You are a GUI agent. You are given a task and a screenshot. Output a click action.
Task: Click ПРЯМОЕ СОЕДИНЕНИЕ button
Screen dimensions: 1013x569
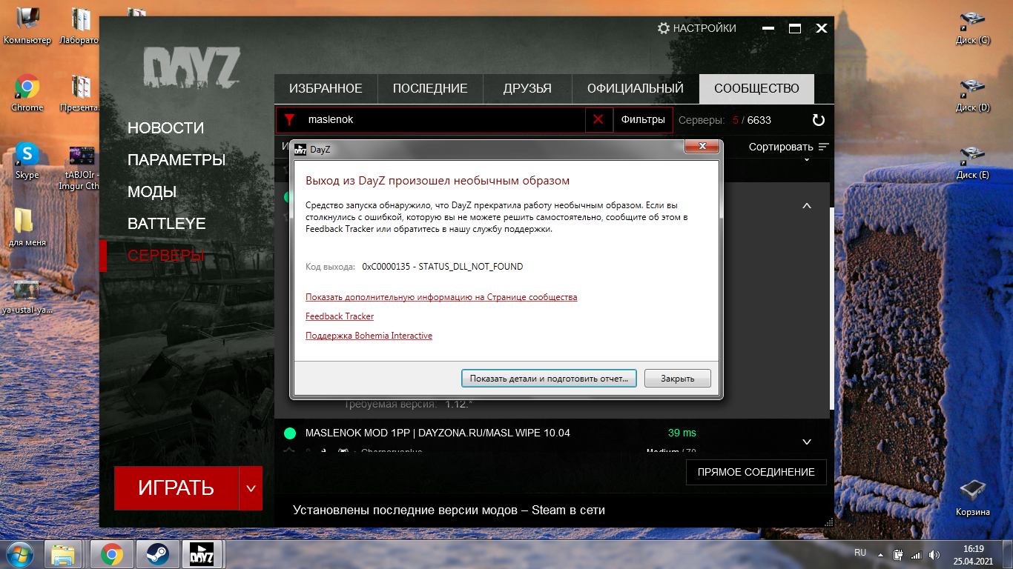pyautogui.click(x=756, y=472)
